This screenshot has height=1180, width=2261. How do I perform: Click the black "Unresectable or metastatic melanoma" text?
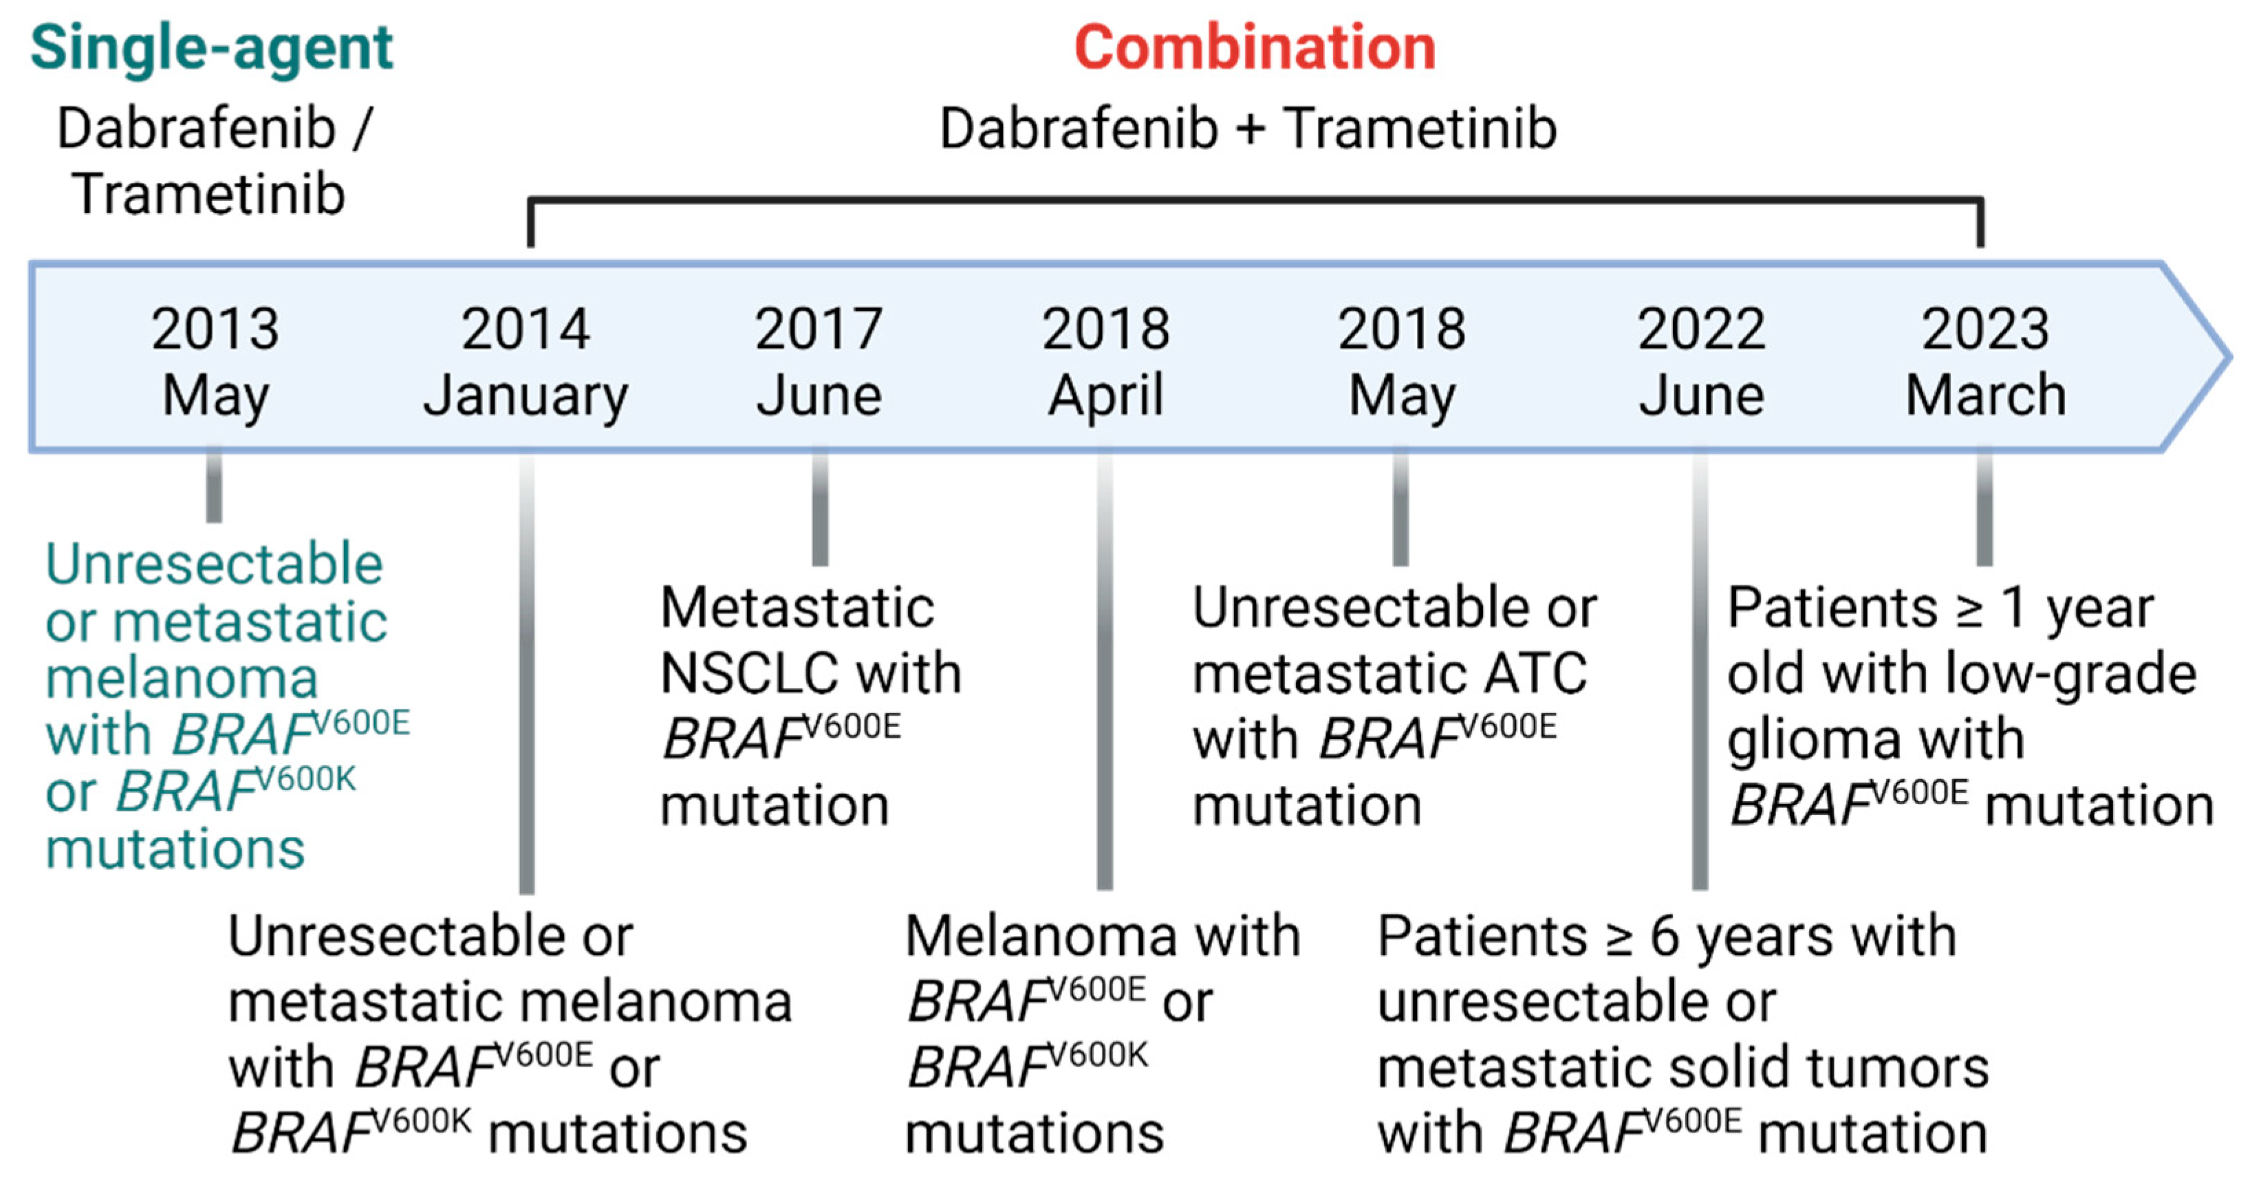(x=509, y=1034)
